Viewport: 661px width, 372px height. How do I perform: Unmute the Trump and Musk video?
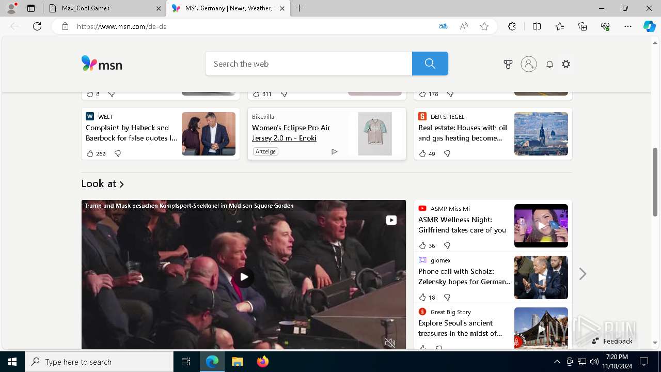(x=390, y=343)
